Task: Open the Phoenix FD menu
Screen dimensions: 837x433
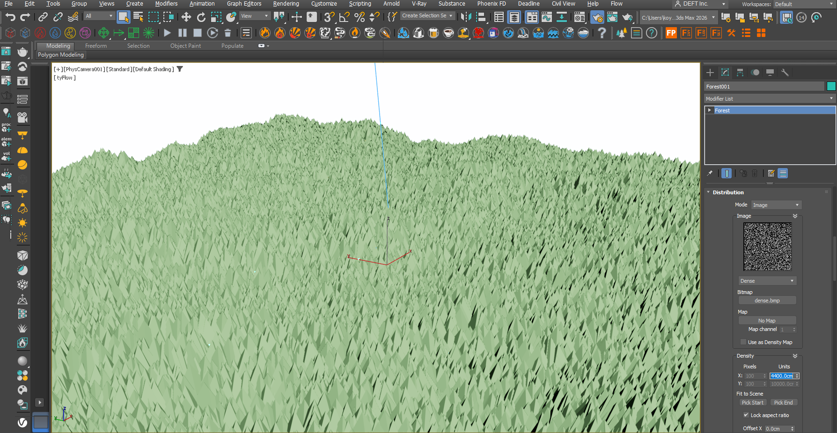Action: (x=492, y=4)
